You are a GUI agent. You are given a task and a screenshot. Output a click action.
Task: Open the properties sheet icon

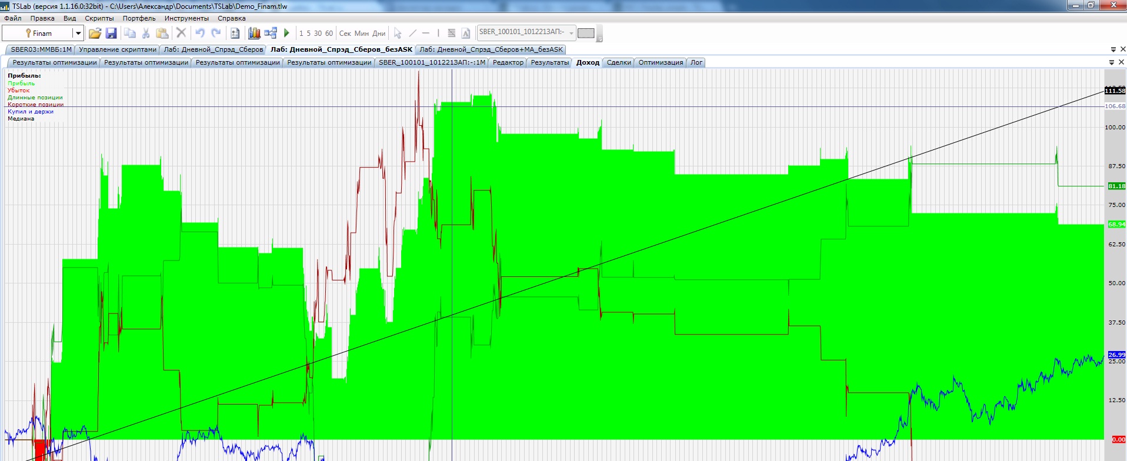click(235, 34)
